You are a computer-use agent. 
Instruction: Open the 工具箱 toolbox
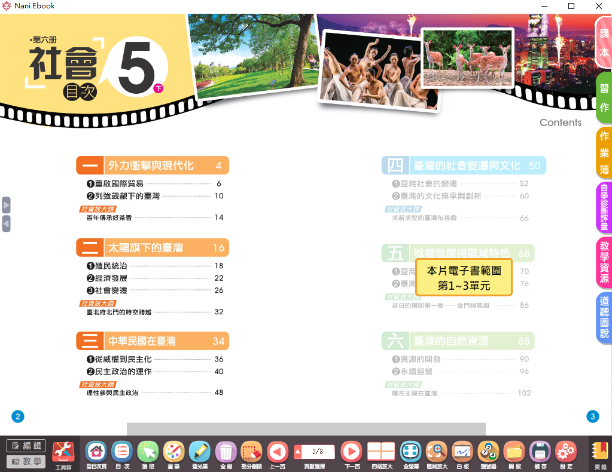pos(63,452)
